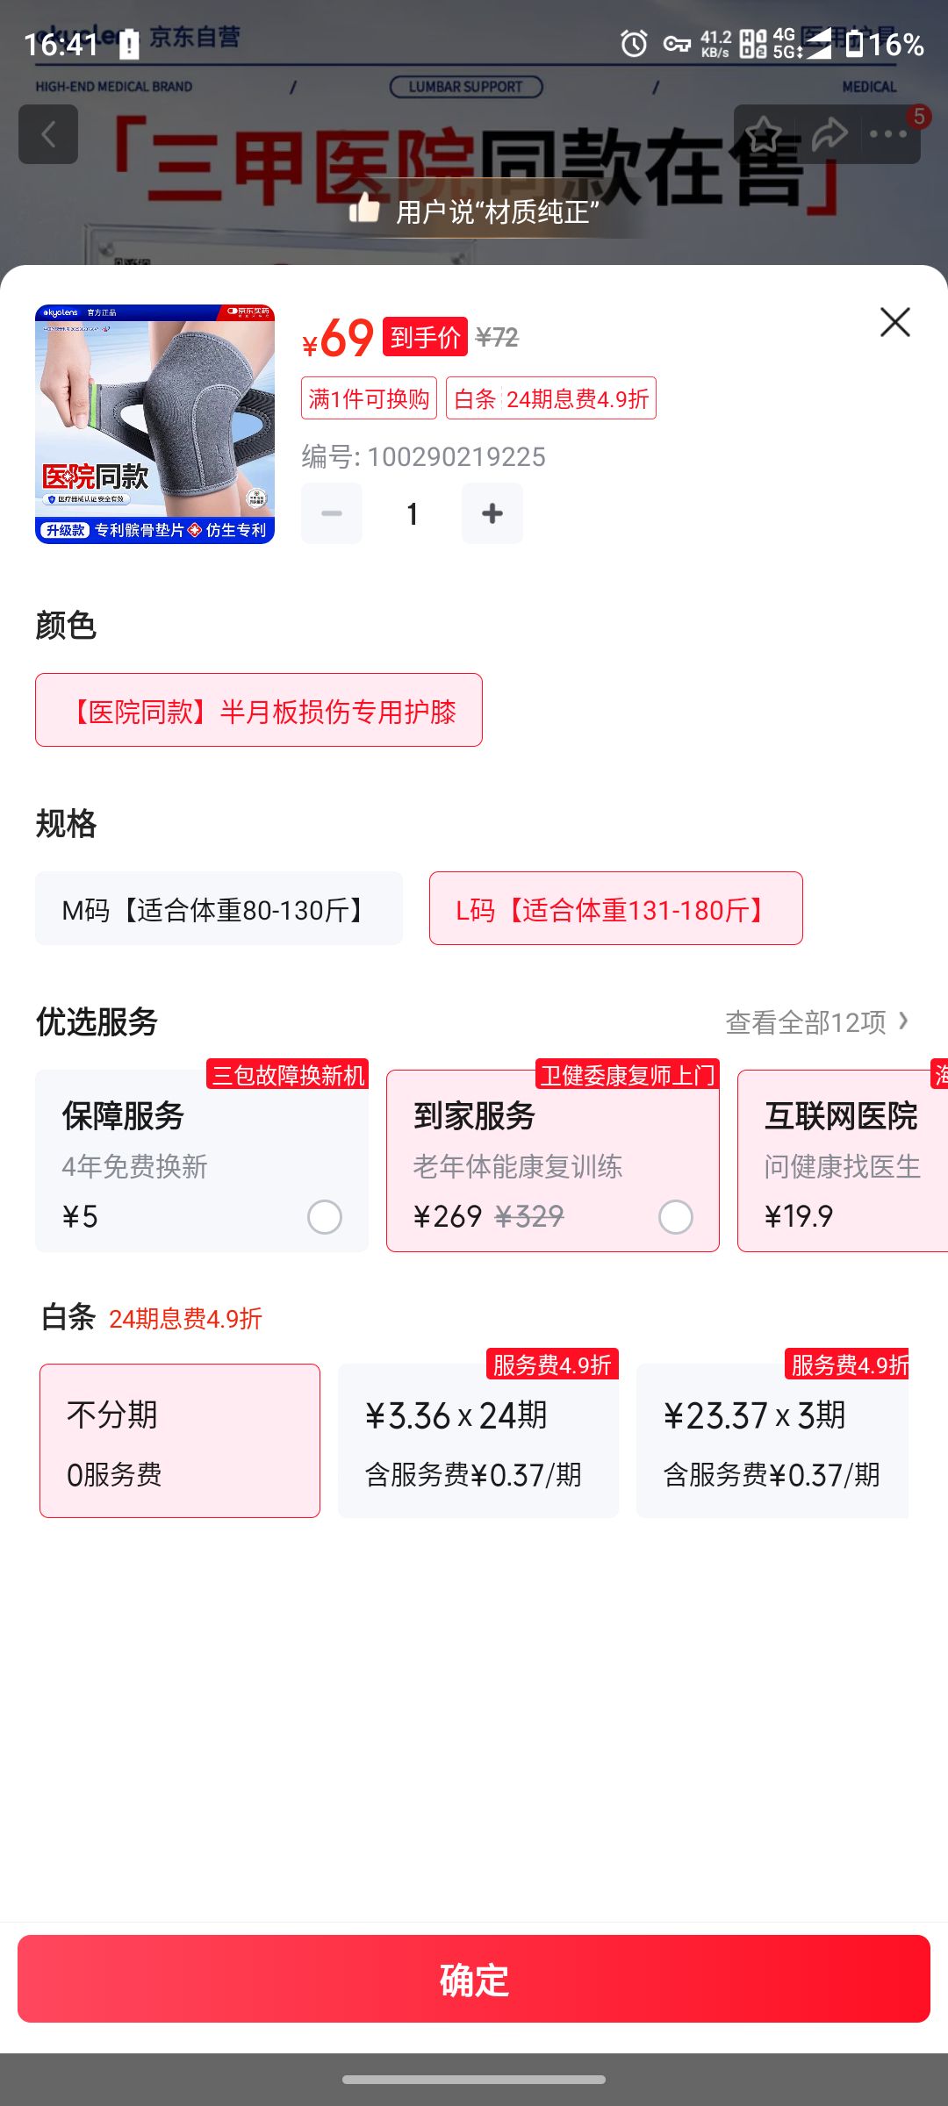The image size is (948, 2106).
Task: Tap 满1件可换购 promotion tag
Action: tap(369, 399)
